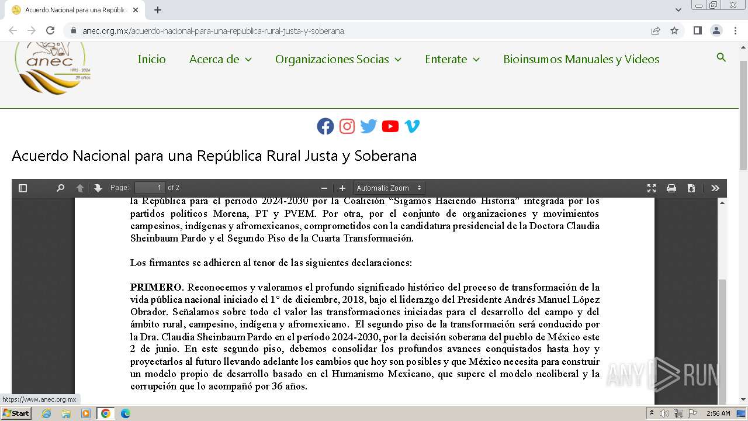Click the volume tray icon
This screenshot has height=421, width=748.
(664, 413)
